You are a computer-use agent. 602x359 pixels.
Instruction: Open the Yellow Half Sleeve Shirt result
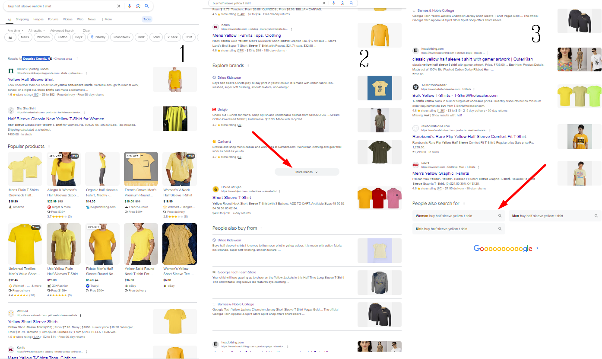tap(31, 80)
